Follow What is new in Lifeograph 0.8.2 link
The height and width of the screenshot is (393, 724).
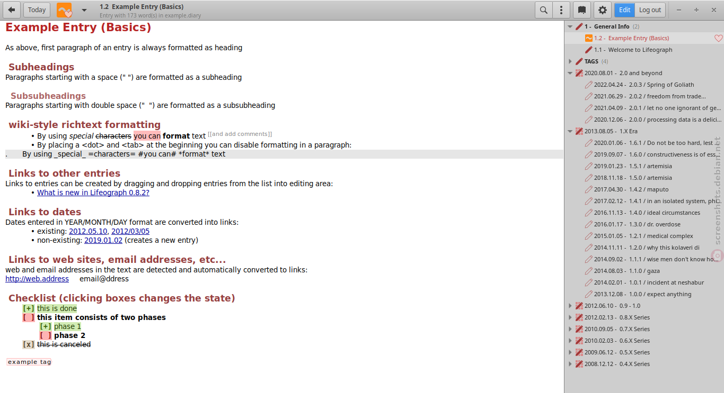(x=93, y=193)
